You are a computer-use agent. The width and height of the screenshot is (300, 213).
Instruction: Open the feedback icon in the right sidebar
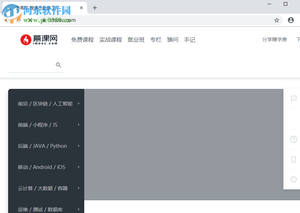point(293,98)
